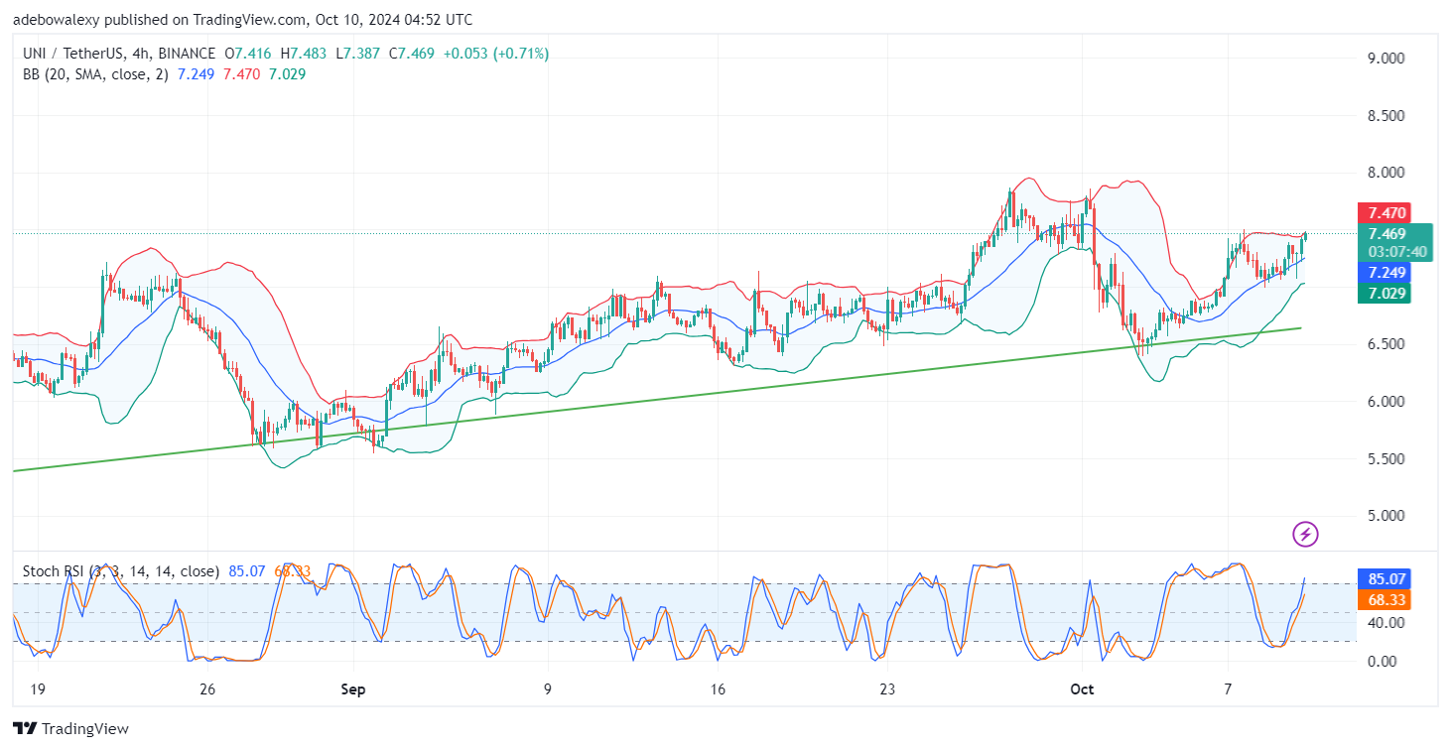Click the change value +0.053 (+0.71%)
Viewport: 1451px width, 750px height.
498,54
